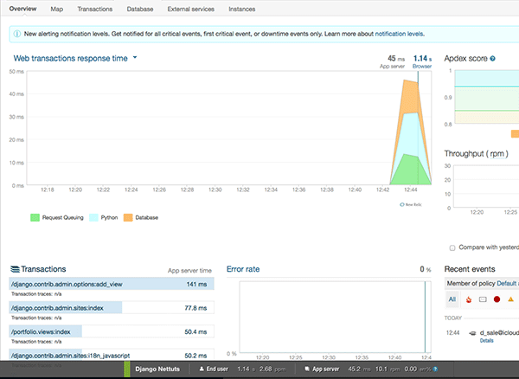This screenshot has height=379, width=519.
Task: Open Apdex score help icon
Action: [492, 59]
